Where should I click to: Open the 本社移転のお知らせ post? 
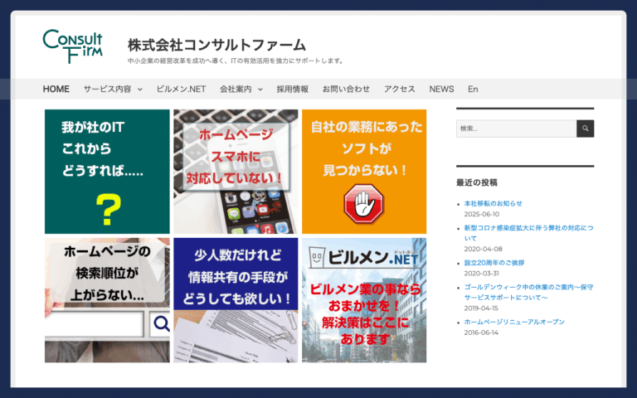[x=494, y=203]
